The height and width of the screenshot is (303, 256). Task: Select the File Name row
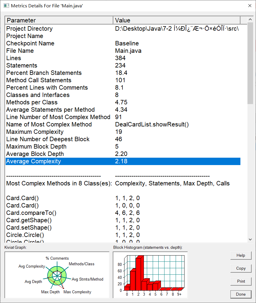coord(123,51)
